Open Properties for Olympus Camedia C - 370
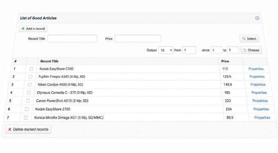 pyautogui.click(x=259, y=93)
